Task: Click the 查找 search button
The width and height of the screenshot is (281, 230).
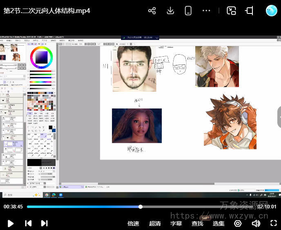Action: click(x=197, y=223)
